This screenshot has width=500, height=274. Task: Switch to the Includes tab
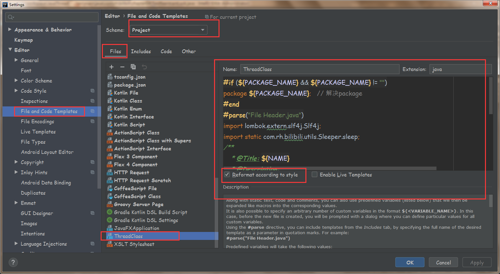point(141,51)
